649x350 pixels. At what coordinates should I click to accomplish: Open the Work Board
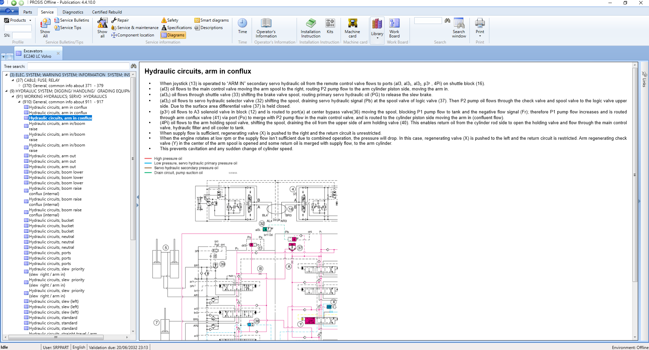(x=394, y=28)
